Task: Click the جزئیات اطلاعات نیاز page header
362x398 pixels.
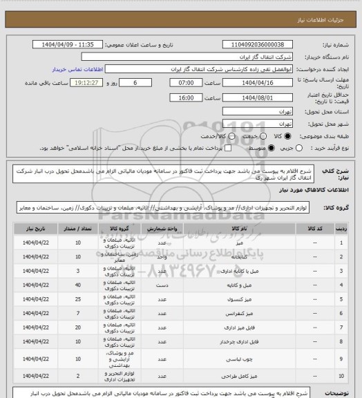Action: click(321, 20)
